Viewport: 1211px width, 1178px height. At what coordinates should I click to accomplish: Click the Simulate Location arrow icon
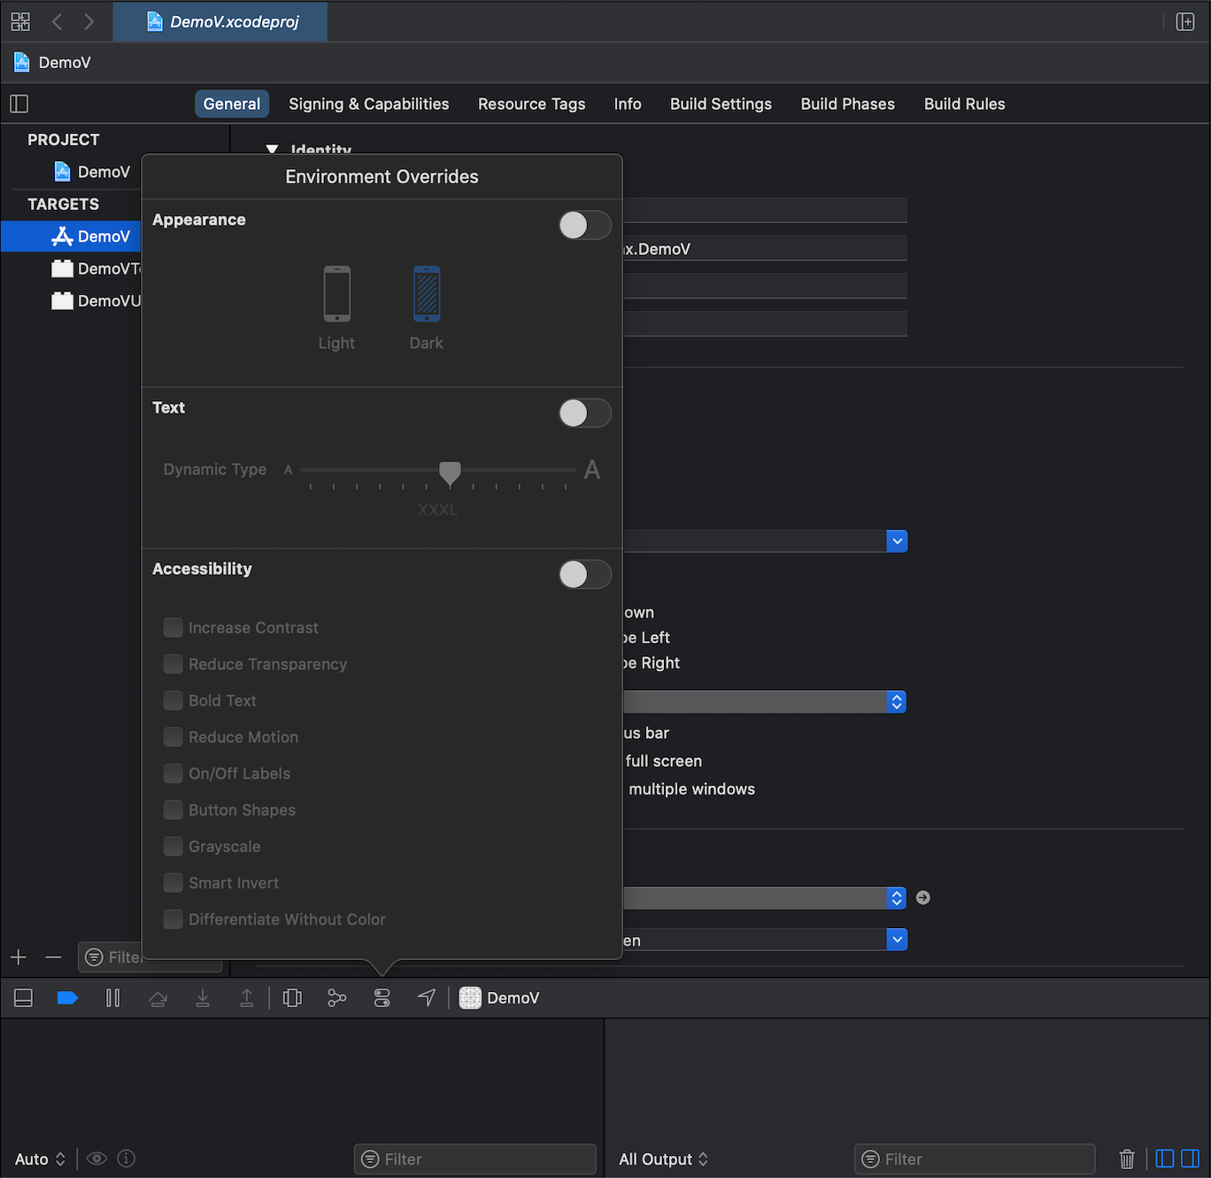tap(427, 998)
